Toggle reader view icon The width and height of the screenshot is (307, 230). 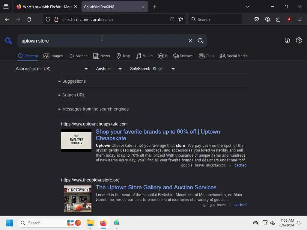pos(172,19)
